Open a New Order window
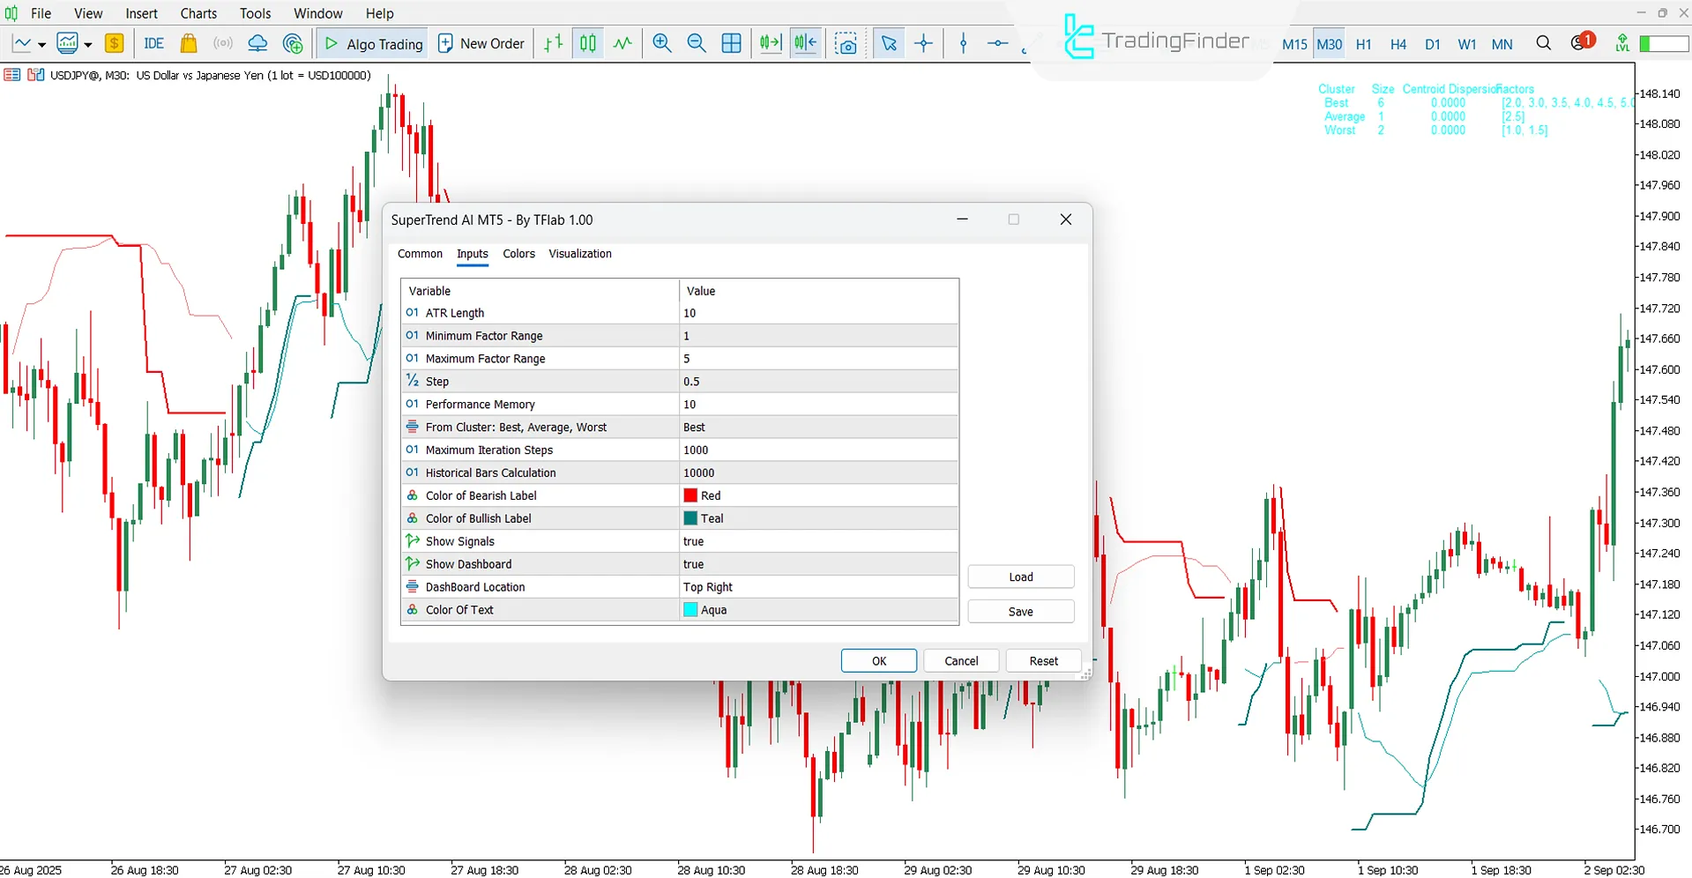Viewport: 1692px width, 878px height. [481, 42]
